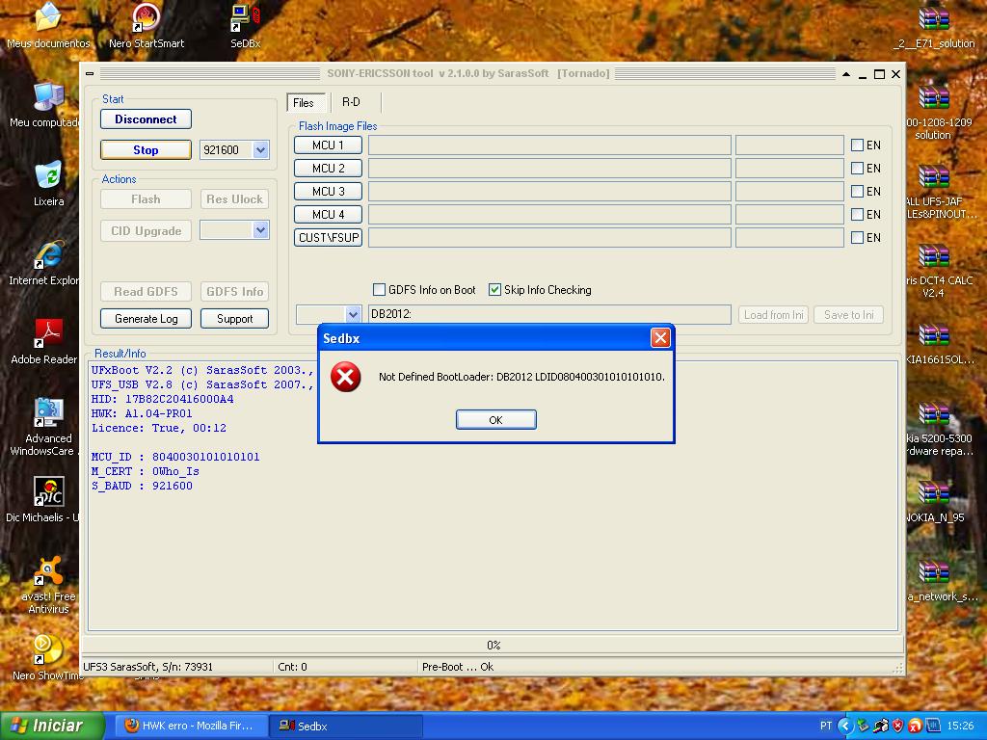Viewport: 987px width, 740px height.
Task: Switch to HWK erro Mozilla Firefox taskbar window
Action: tap(192, 726)
